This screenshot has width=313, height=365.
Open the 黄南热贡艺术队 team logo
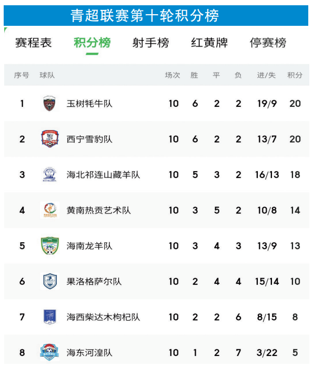[50, 210]
